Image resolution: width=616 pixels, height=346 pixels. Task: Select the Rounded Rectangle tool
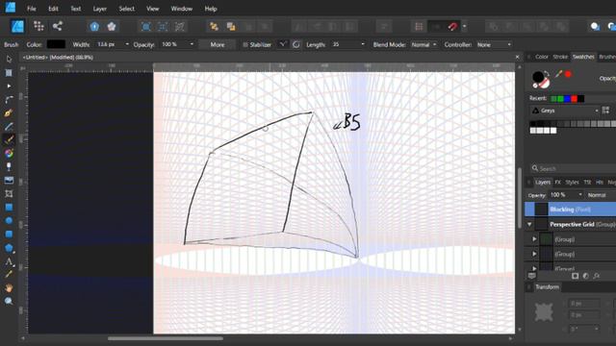tap(9, 235)
